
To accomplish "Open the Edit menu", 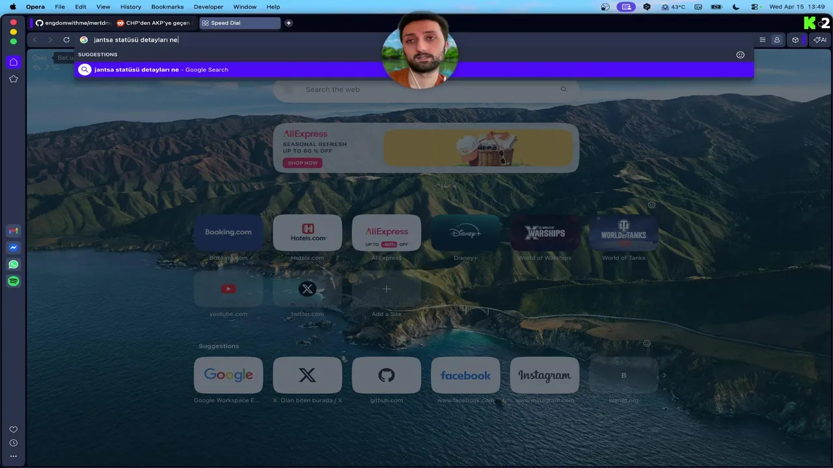I will coord(81,6).
